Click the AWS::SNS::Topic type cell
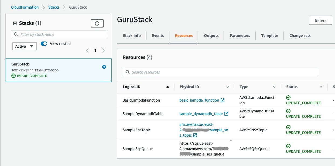 click(x=253, y=130)
